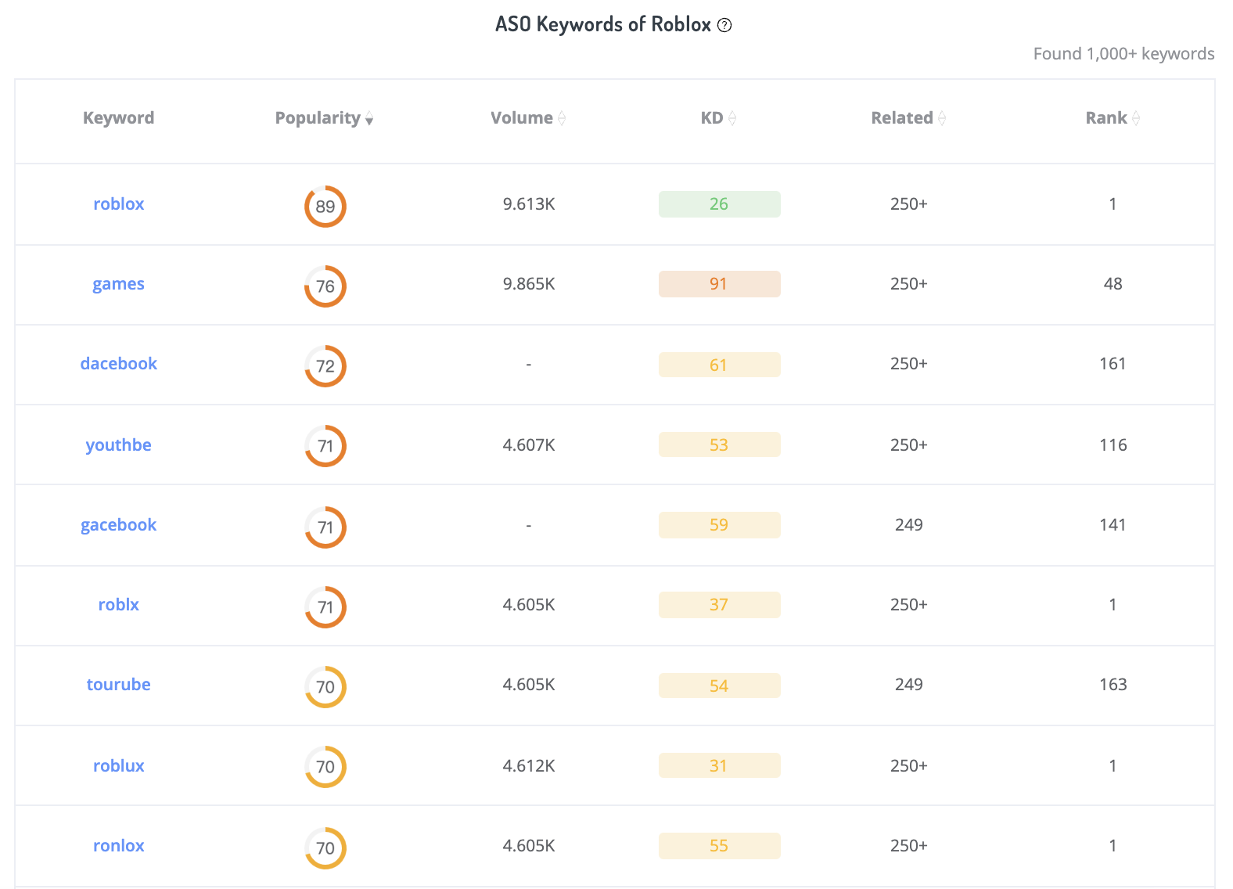This screenshot has width=1233, height=889.
Task: Click roblox row rank value 1
Action: coord(1113,204)
